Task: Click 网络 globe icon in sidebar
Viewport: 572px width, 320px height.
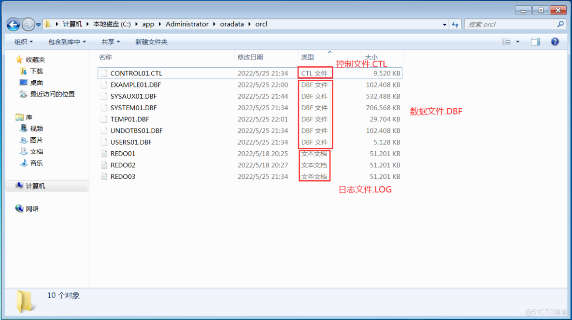Action: 19,208
